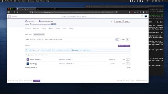Viewport: 168px width, 94px height.
Task: Click the Papertrail add-on icon
Action: point(28,64)
